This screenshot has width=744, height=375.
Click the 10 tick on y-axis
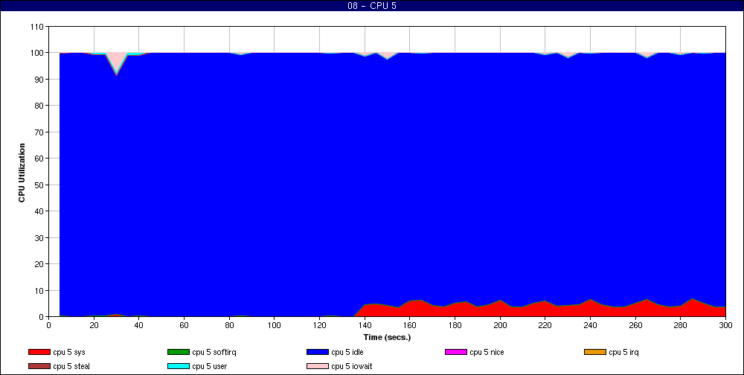coord(39,290)
